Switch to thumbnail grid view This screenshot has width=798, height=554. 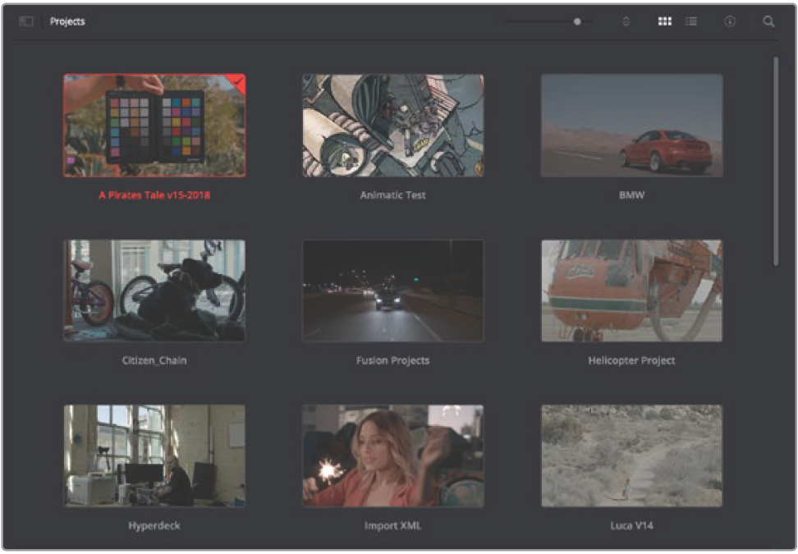665,21
